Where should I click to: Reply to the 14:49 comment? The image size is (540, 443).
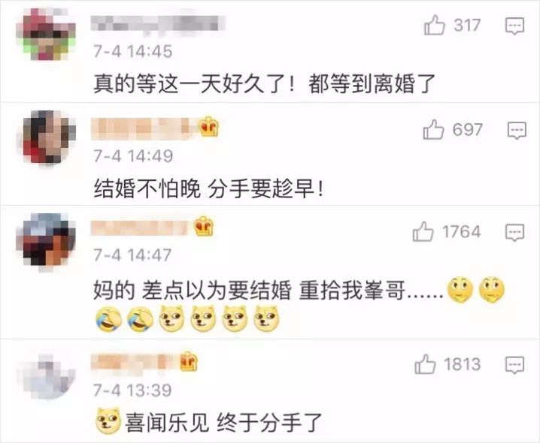click(x=517, y=131)
